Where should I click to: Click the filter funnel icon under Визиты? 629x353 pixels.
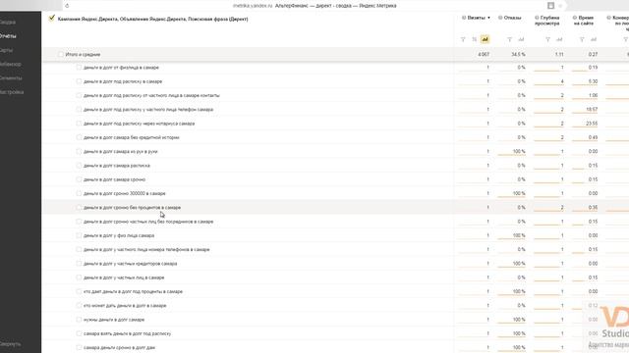463,39
